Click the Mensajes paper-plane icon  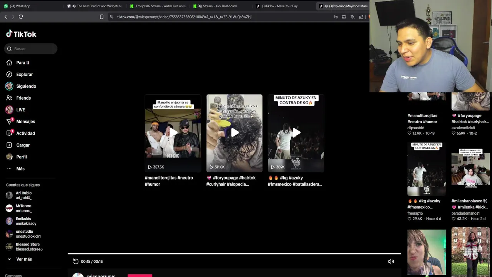coord(9,122)
